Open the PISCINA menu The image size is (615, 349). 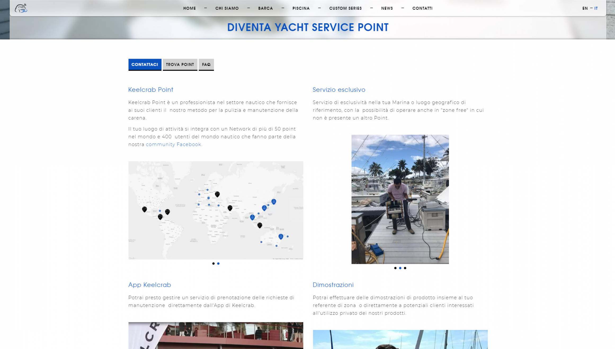pyautogui.click(x=301, y=8)
